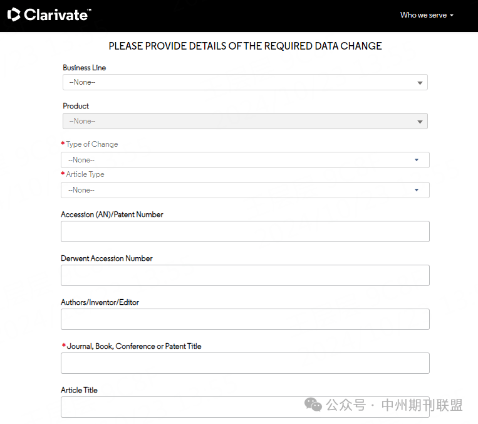
Task: Focus the Derwent Accession Number field
Action: pos(245,275)
